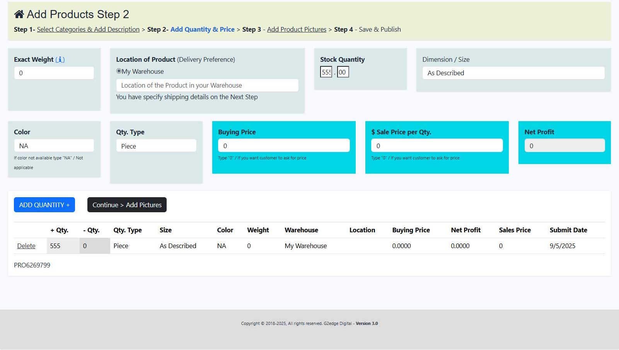619x350 pixels.
Task: Click the Buying Price input field
Action: tap(284, 145)
